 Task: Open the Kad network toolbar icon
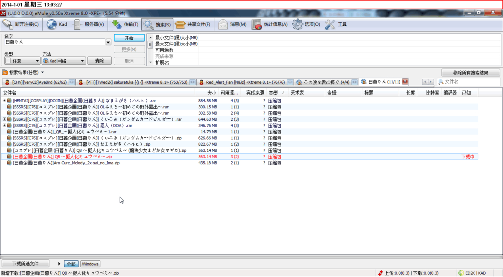(x=51, y=24)
